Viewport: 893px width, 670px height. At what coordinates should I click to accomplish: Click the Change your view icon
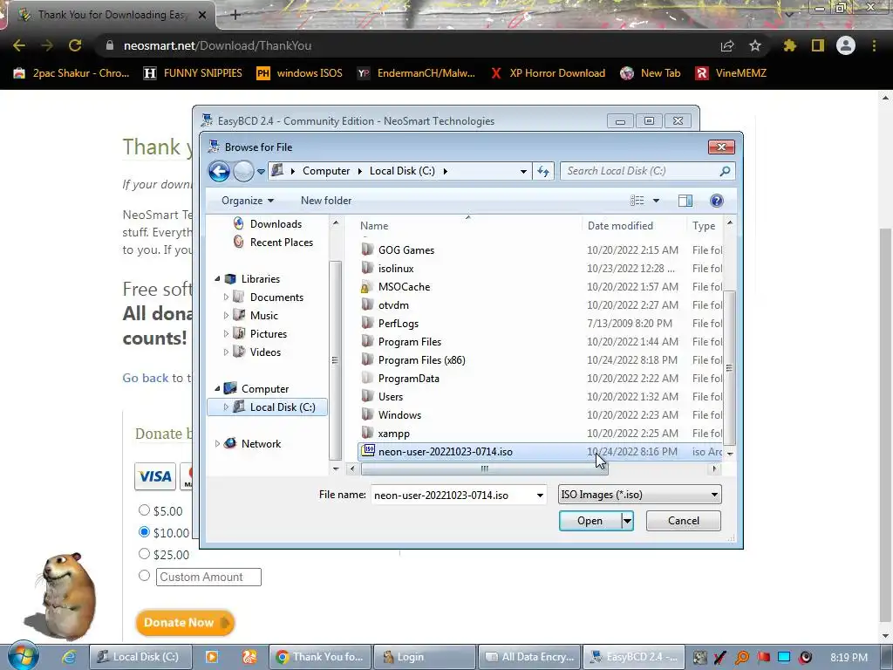click(x=637, y=201)
